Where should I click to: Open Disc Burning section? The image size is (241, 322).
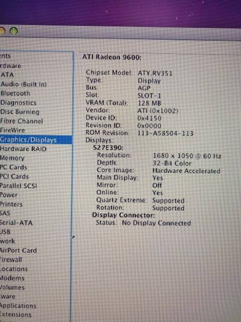click(x=20, y=112)
